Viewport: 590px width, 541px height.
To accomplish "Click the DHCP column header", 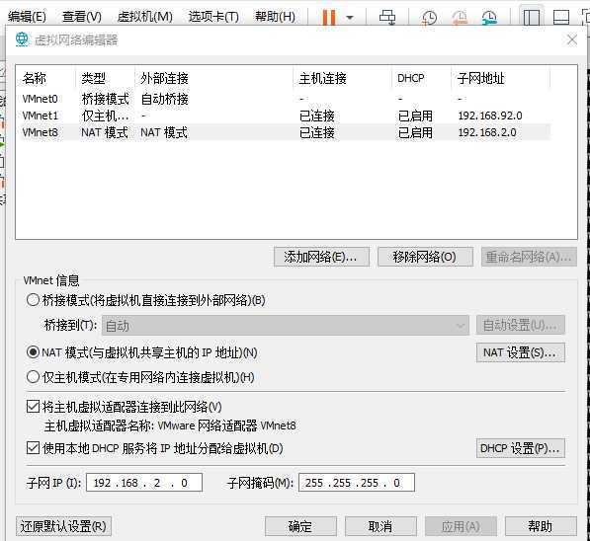I will (x=421, y=78).
